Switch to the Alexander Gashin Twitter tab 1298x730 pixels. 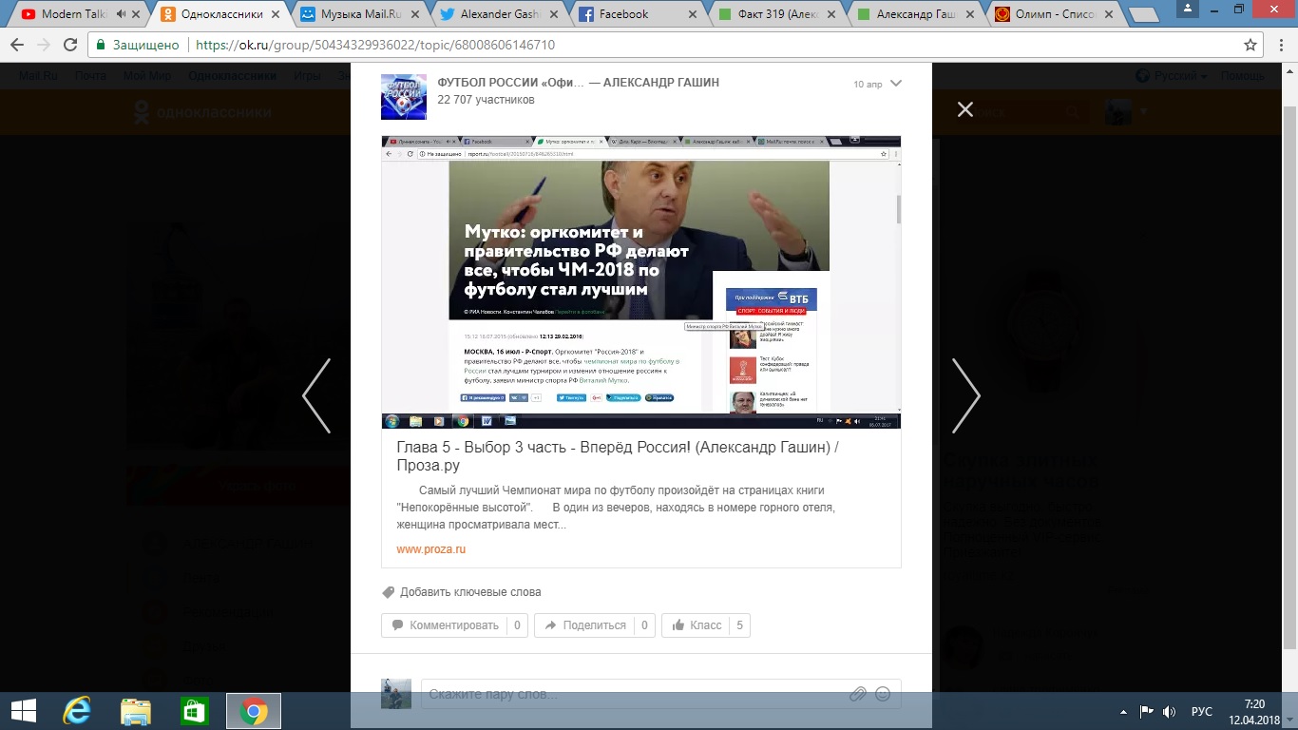pyautogui.click(x=496, y=14)
